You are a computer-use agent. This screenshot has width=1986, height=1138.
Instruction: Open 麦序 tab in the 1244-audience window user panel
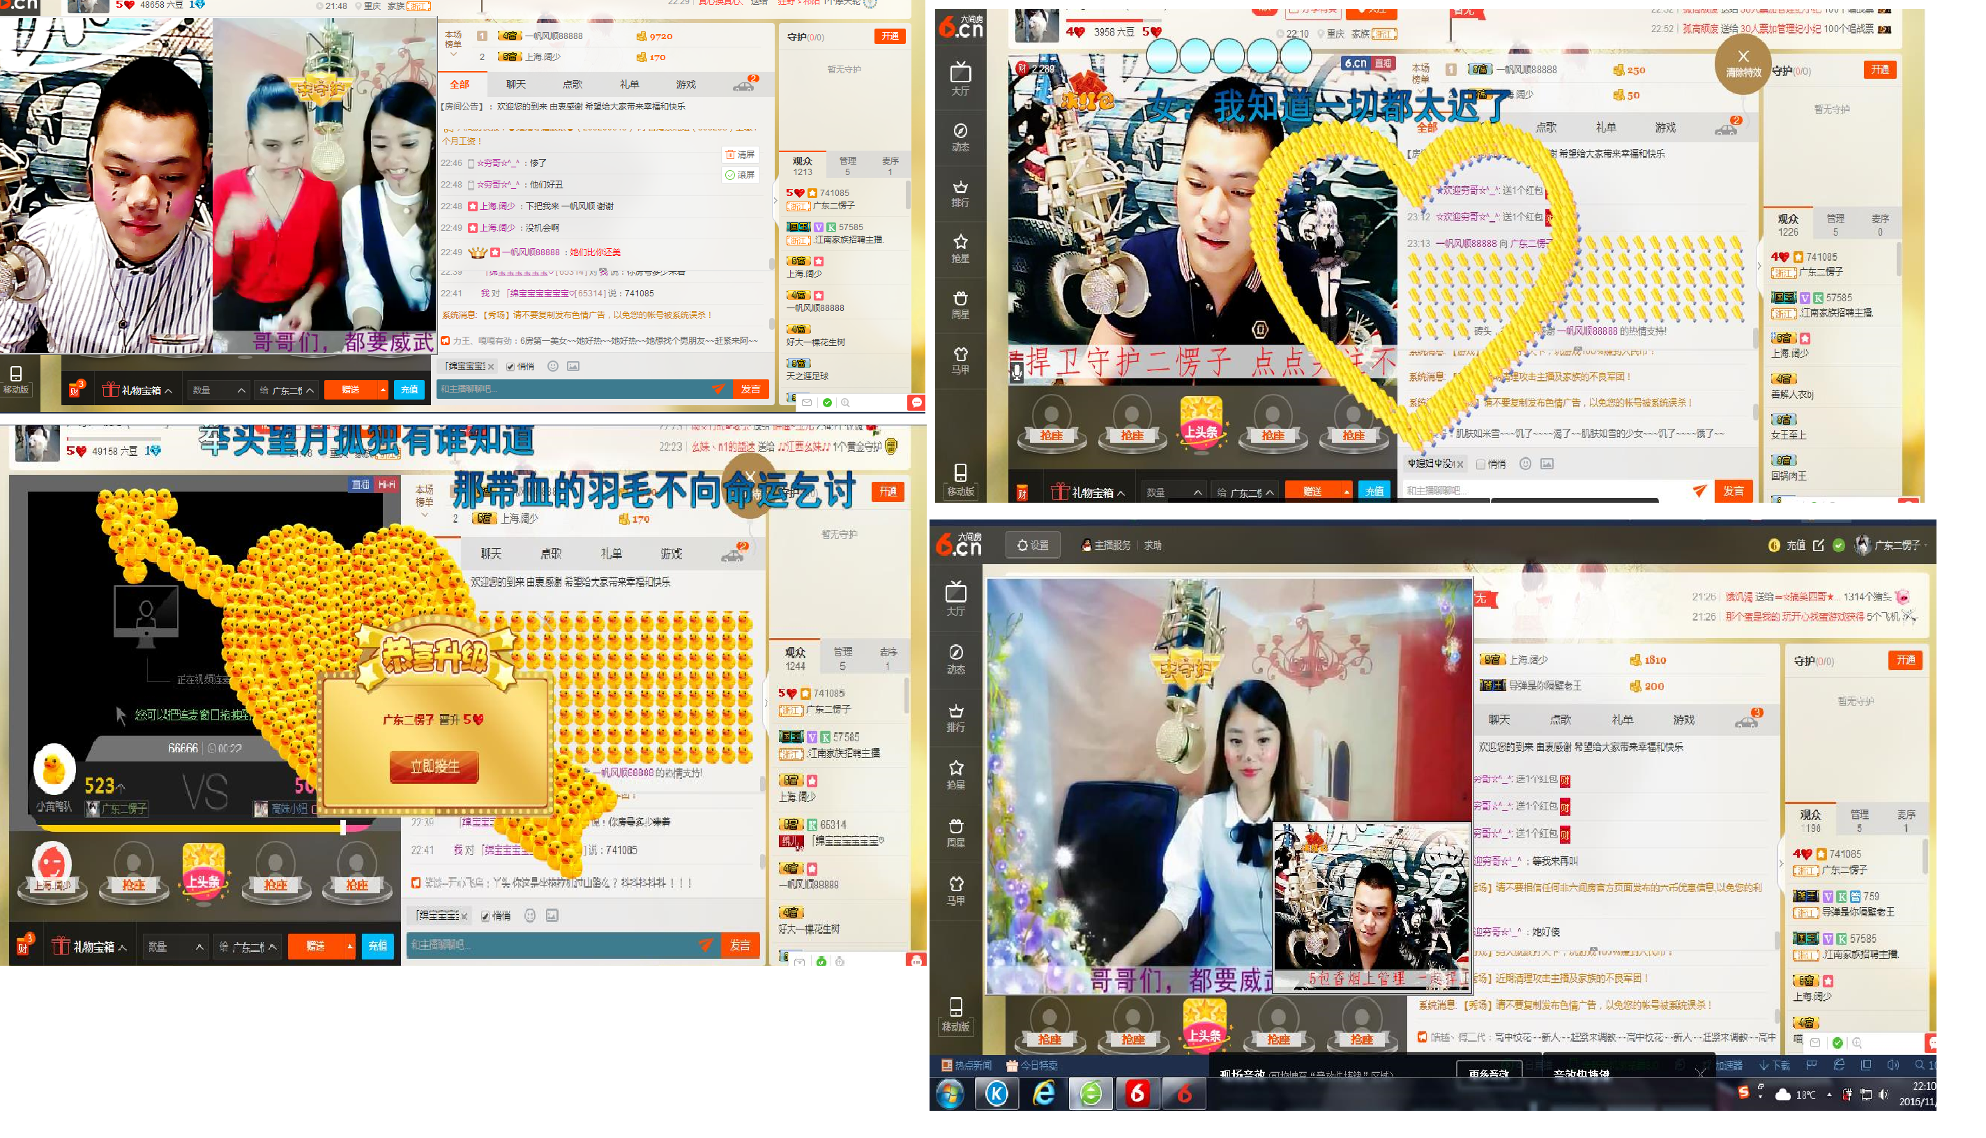888,658
